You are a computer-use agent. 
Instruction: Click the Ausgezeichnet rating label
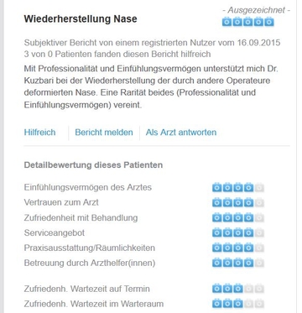click(x=257, y=10)
